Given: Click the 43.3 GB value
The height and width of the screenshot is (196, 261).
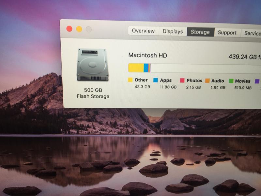Looking at the screenshot, I should 142,87.
